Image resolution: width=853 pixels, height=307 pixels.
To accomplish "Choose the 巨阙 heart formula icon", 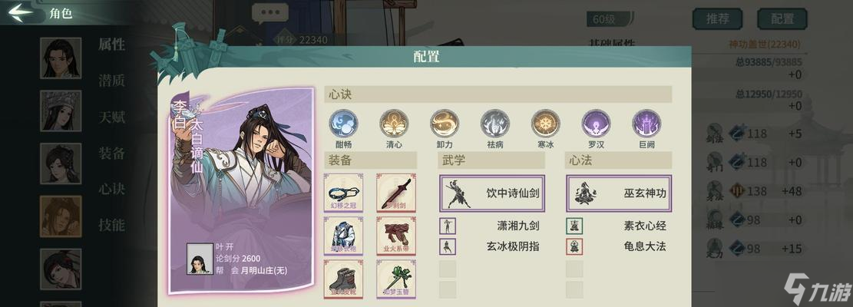I will click(646, 124).
